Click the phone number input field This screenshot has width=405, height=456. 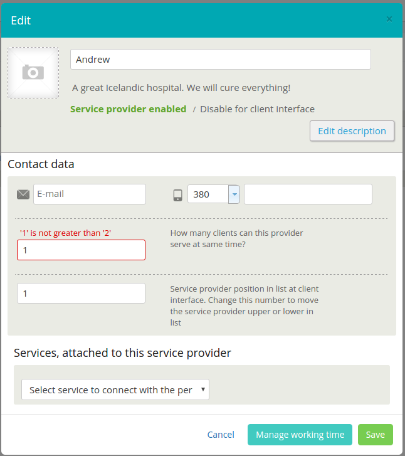coord(308,194)
